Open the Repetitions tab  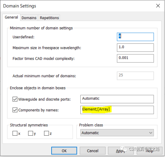[x=49, y=18]
